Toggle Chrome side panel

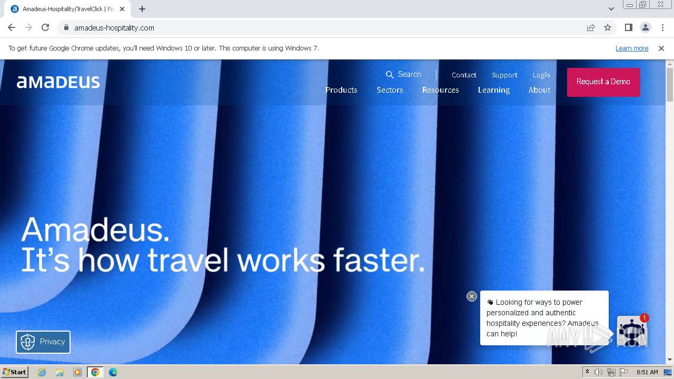coord(628,27)
